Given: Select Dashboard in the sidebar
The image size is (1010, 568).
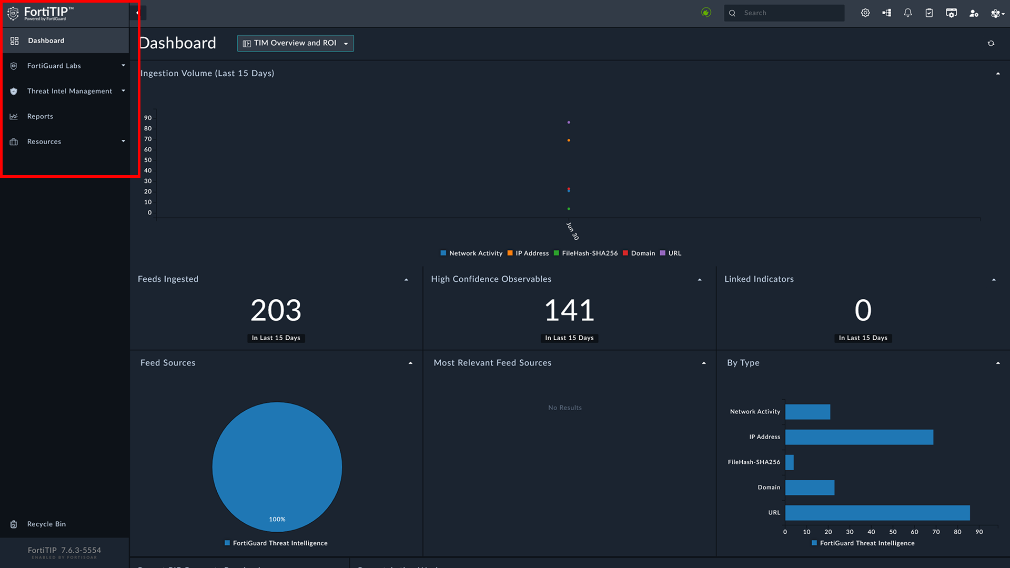Looking at the screenshot, I should pyautogui.click(x=46, y=40).
